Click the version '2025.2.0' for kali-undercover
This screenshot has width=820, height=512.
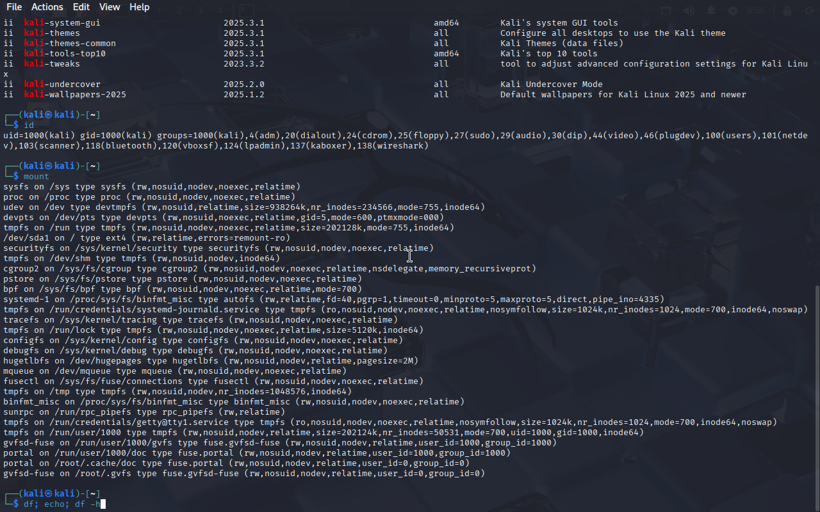[244, 84]
